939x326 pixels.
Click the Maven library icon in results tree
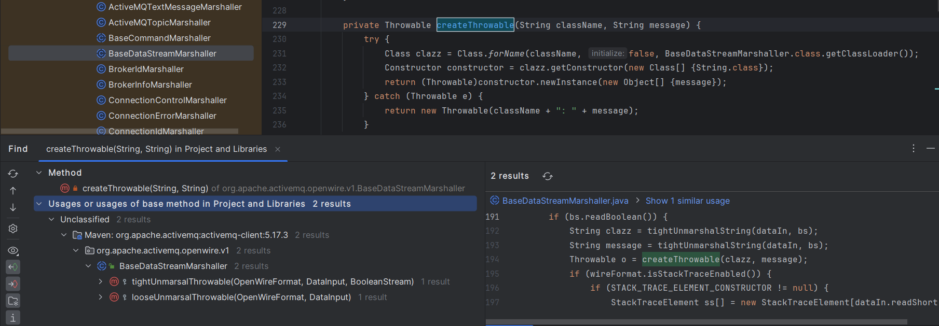[x=77, y=235]
